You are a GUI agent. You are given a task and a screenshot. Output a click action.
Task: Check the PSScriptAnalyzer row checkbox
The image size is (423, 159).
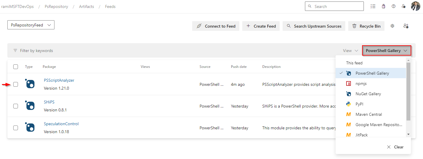[16, 84]
